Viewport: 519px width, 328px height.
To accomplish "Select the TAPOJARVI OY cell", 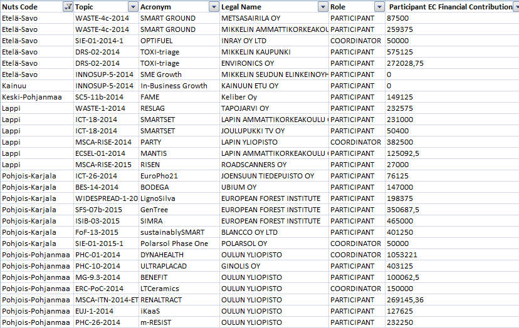I will [x=274, y=108].
